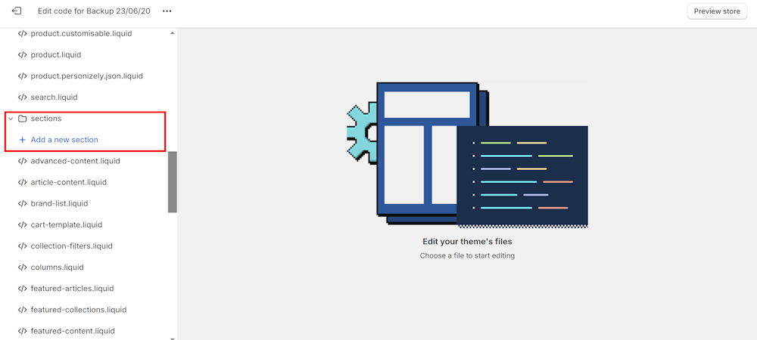
Task: Open collection-filters.liquid file
Action: (x=71, y=246)
